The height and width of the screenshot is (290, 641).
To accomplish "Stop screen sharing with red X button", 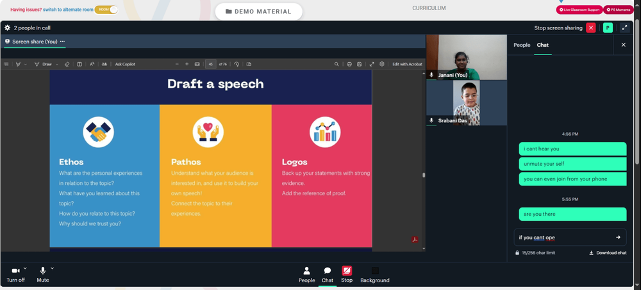I will 591,28.
